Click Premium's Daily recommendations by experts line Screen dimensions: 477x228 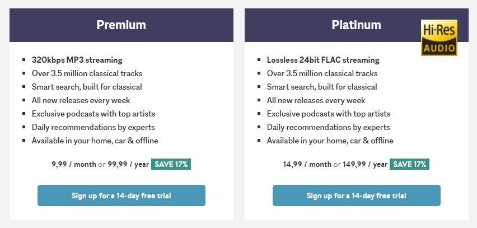click(x=93, y=127)
